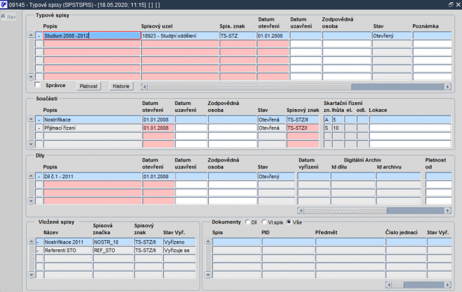Click the Nostrifikace Popis field in Součásti
The height and width of the screenshot is (292, 462).
tap(92, 119)
